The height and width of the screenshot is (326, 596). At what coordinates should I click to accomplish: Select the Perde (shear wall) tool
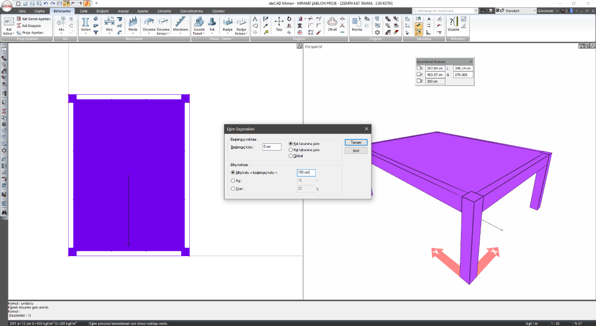133,23
